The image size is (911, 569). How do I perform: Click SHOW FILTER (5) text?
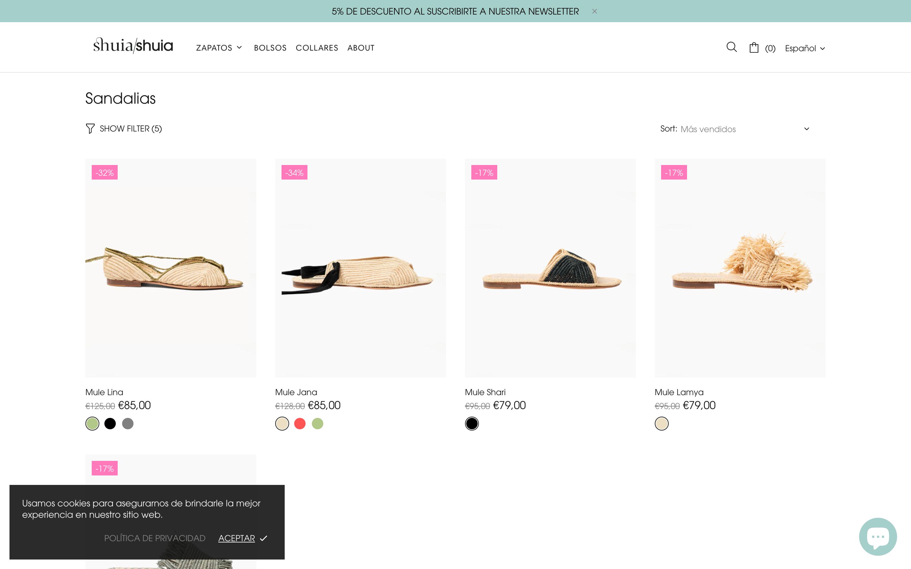point(130,128)
